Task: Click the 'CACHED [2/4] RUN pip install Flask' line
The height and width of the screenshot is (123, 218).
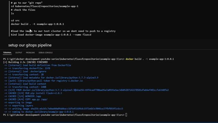Action: click(x=33, y=93)
